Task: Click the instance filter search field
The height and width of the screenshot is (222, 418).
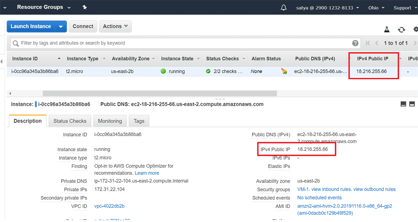Action: pyautogui.click(x=182, y=43)
